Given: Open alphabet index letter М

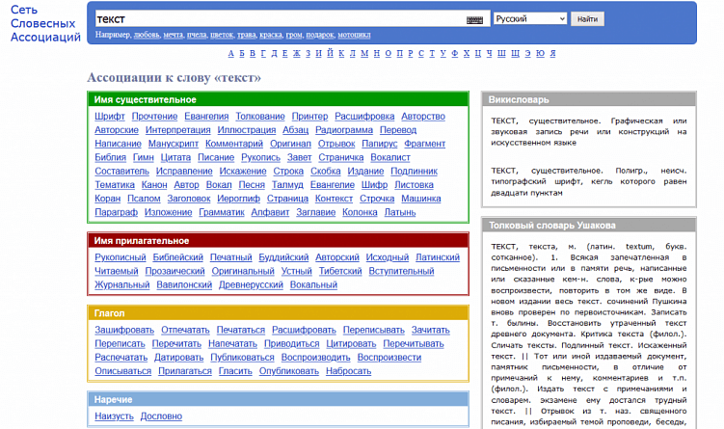Looking at the screenshot, I should tap(364, 53).
